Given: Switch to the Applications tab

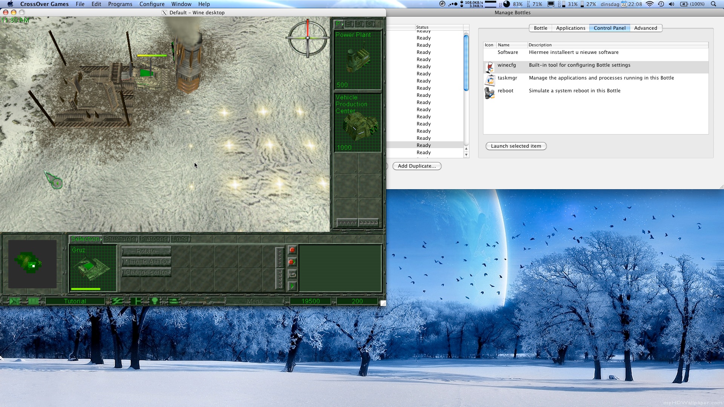Looking at the screenshot, I should 571,28.
